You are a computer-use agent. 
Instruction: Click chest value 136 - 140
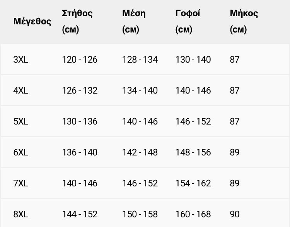(x=80, y=152)
